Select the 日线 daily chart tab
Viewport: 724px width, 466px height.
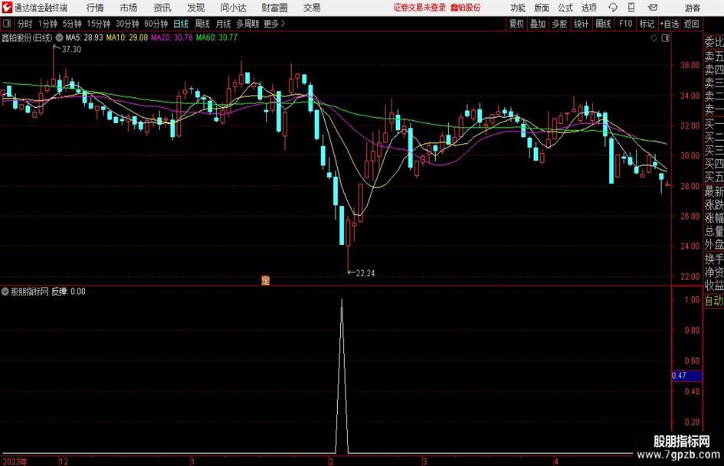click(x=181, y=24)
